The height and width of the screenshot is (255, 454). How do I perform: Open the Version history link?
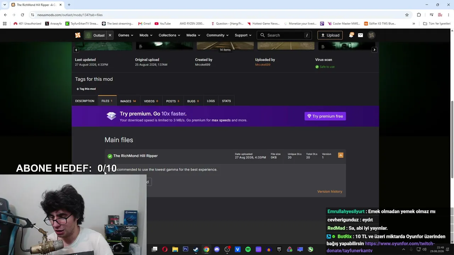tap(330, 191)
